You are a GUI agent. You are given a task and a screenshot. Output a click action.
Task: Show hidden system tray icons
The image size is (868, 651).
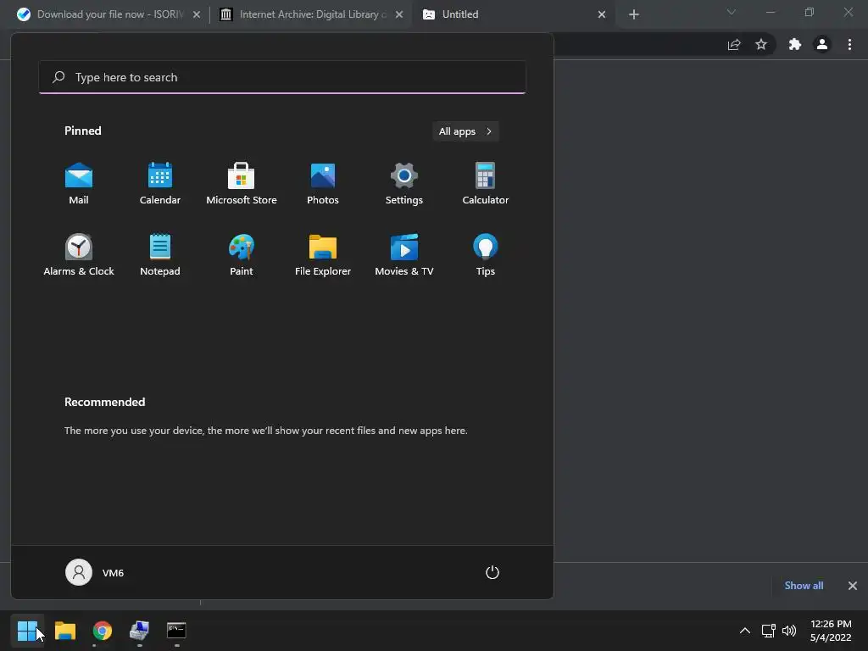(x=745, y=631)
